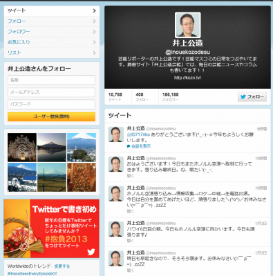The image size is (273, 276).
Task: View 408 フォロー count
Action: (x=142, y=97)
